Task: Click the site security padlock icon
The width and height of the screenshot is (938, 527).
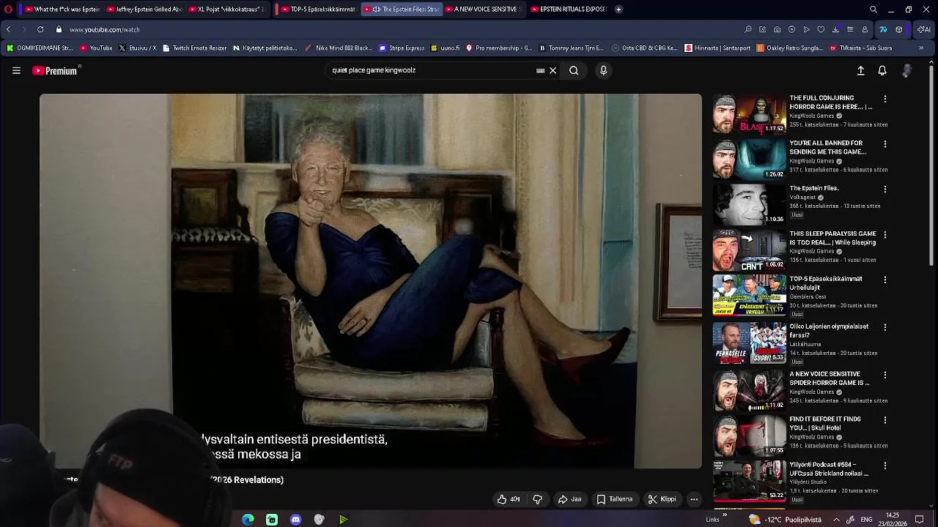Action: [x=59, y=29]
